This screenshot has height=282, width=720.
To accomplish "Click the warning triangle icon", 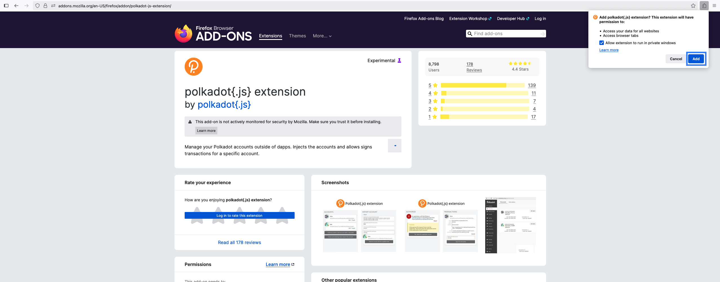I will click(190, 122).
